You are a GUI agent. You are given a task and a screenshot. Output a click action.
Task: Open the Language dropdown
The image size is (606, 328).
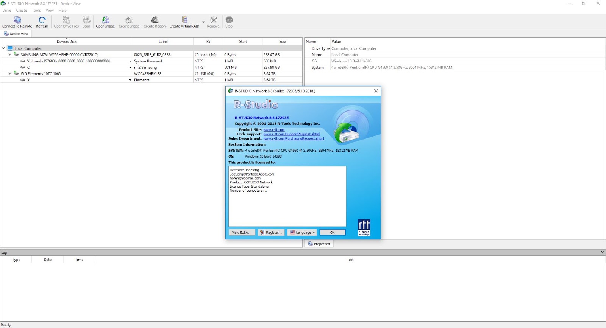pyautogui.click(x=302, y=233)
